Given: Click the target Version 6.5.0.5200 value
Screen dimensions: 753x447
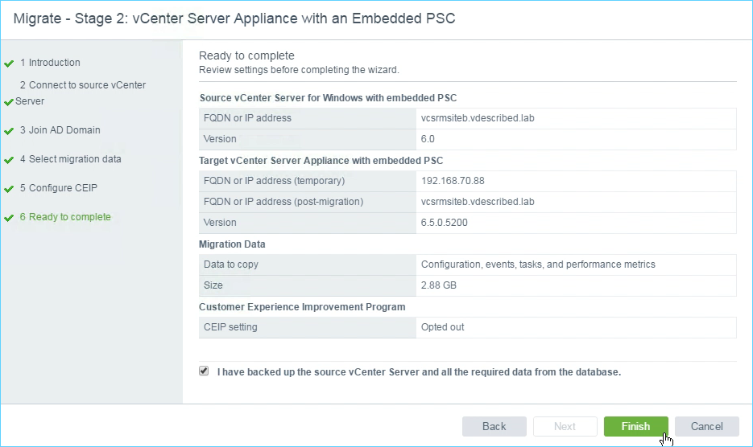Looking at the screenshot, I should [x=445, y=223].
